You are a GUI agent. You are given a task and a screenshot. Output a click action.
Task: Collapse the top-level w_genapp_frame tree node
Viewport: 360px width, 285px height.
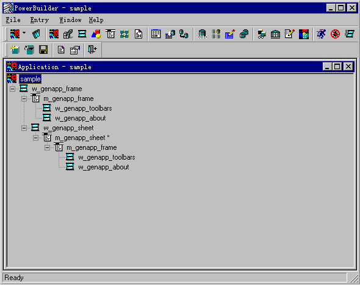(12, 89)
